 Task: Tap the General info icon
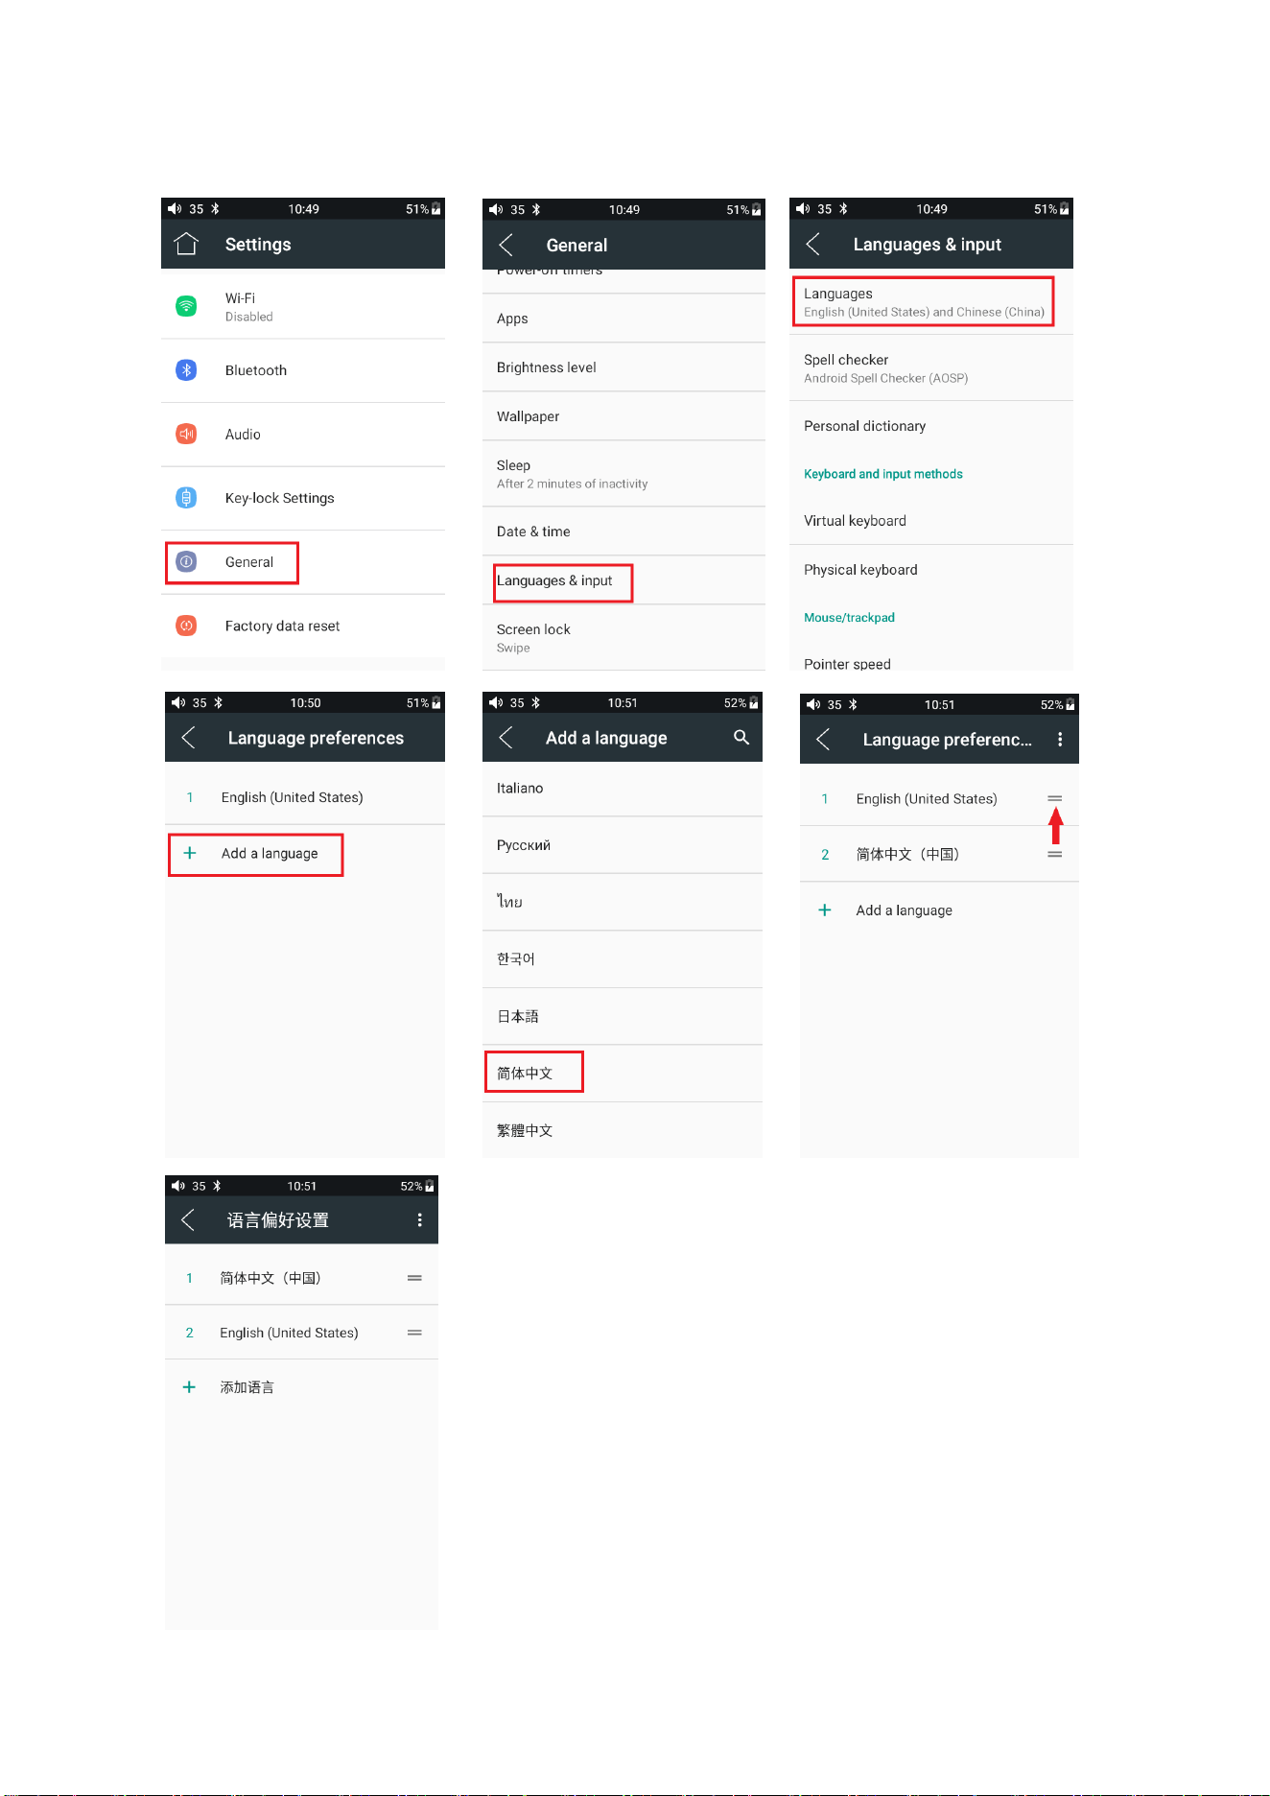pos(186,561)
